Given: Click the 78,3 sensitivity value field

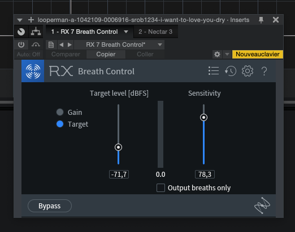Looking at the screenshot, I should point(205,175).
